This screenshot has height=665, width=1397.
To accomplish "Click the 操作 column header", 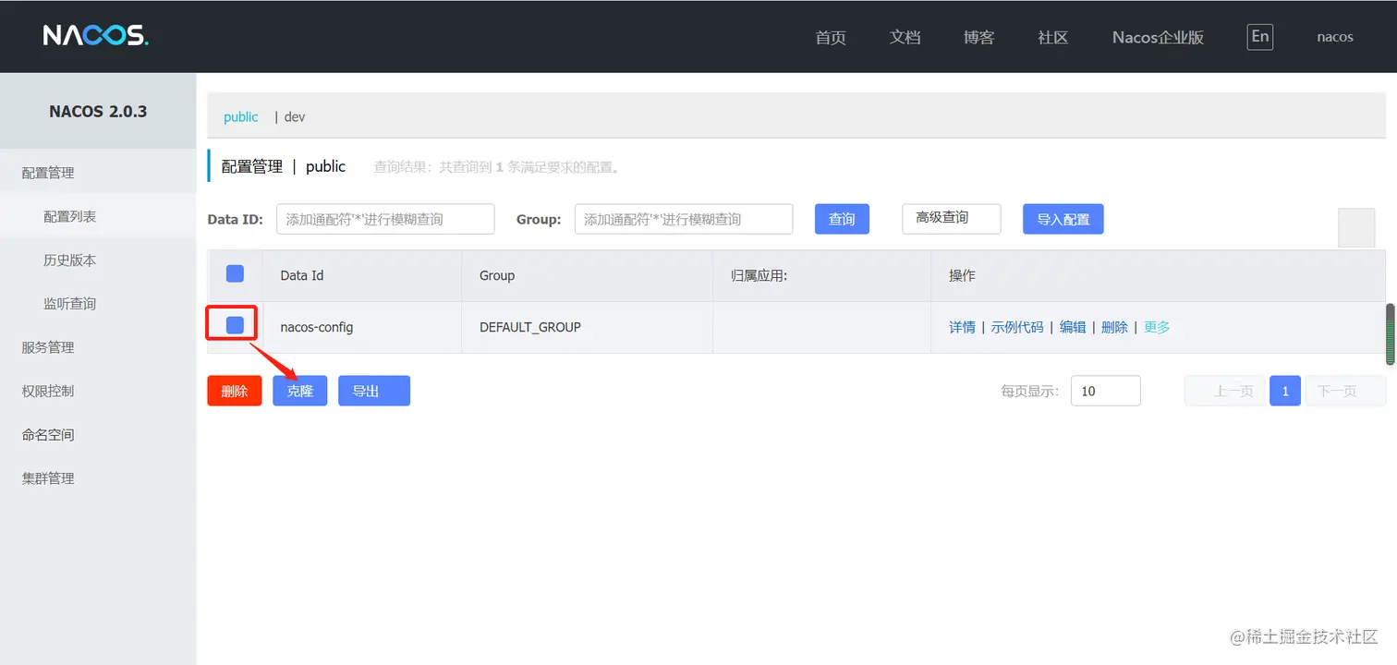I will 1159,275.
